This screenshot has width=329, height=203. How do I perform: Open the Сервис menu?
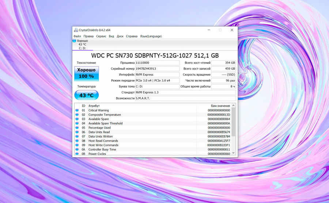[101, 36]
